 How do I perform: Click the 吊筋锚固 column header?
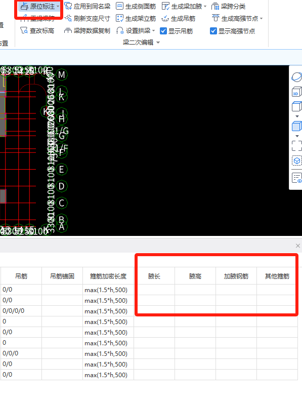point(62,276)
